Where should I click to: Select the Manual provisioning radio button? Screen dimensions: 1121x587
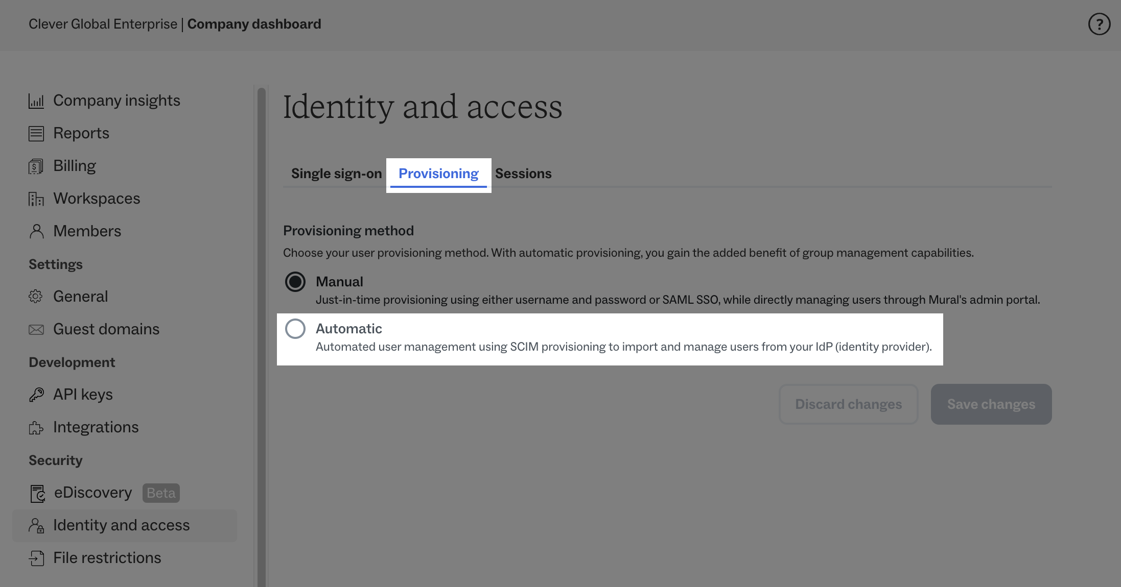coord(295,282)
